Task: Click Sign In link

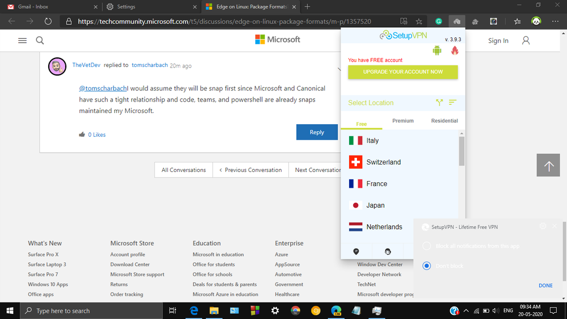Action: click(x=498, y=40)
